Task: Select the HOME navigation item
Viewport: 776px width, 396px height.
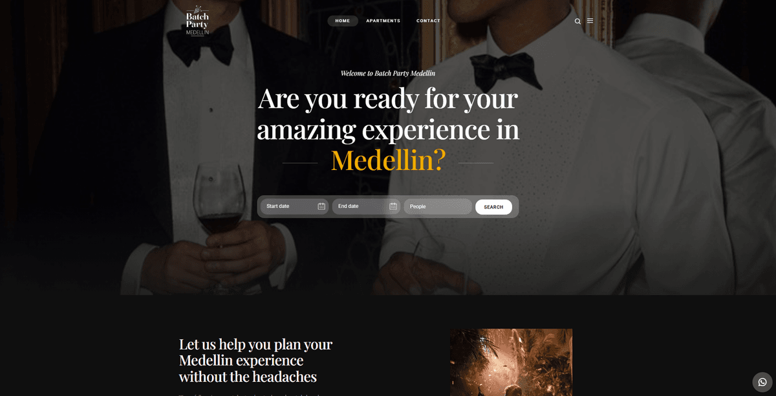Action: click(x=343, y=21)
